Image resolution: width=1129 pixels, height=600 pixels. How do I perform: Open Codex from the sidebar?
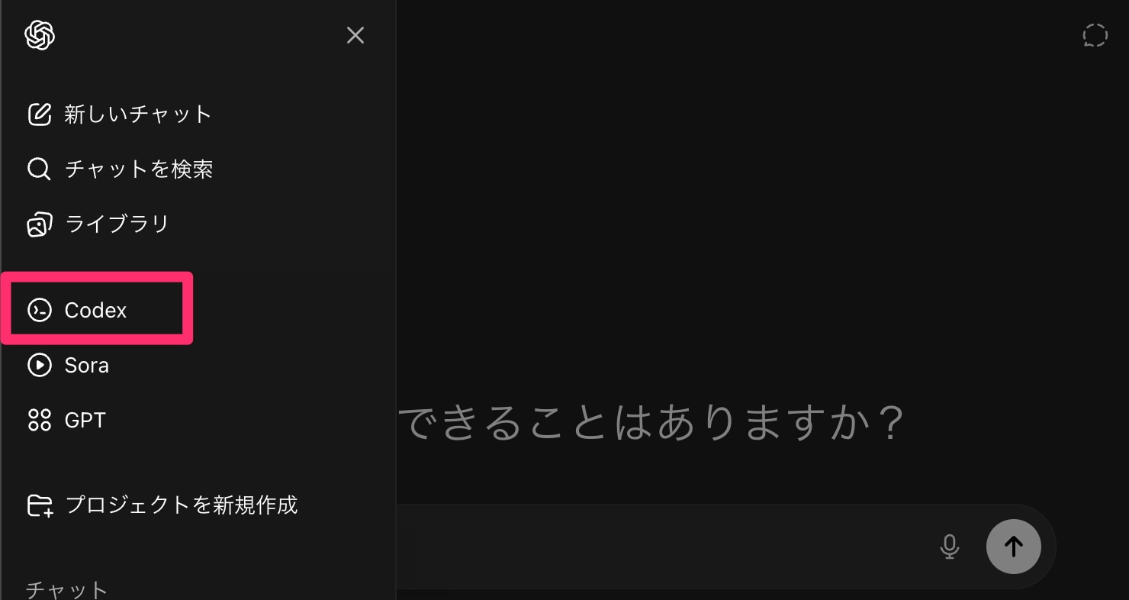pyautogui.click(x=96, y=310)
